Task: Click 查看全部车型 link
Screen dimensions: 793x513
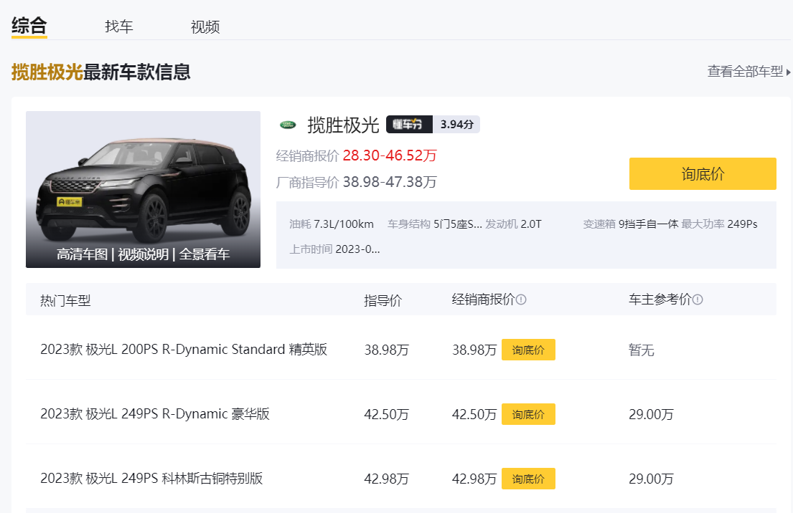Action: (745, 71)
